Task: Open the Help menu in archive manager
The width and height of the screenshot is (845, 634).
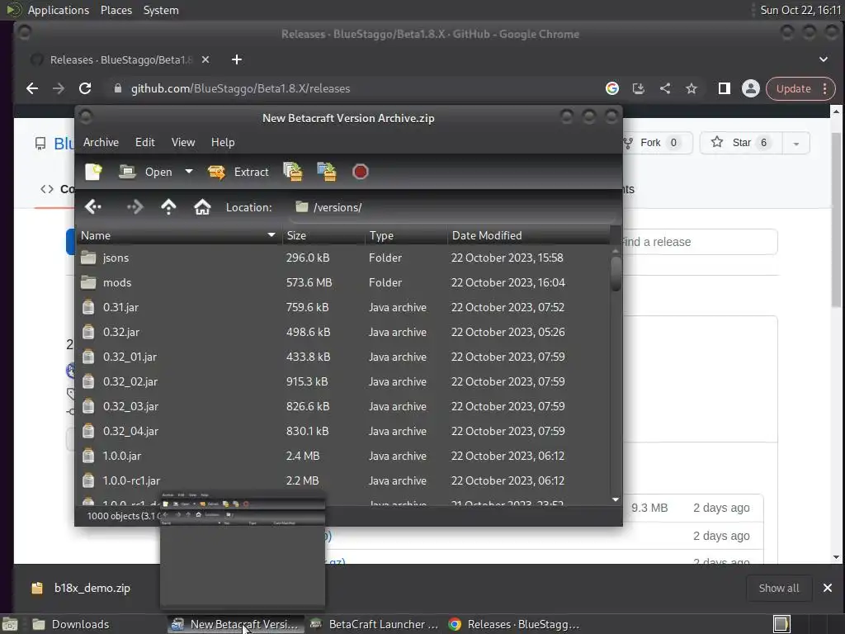Action: [223, 142]
